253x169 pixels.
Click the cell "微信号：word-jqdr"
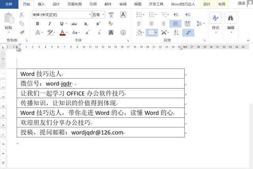pos(100,84)
